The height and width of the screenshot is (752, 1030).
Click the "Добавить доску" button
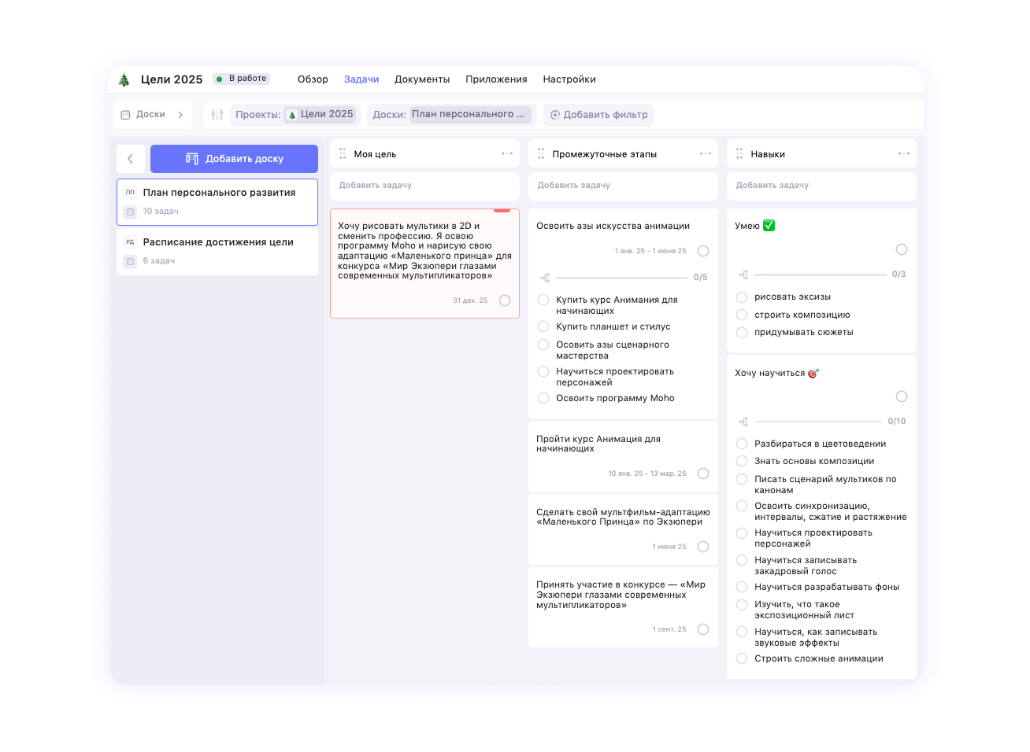[234, 158]
